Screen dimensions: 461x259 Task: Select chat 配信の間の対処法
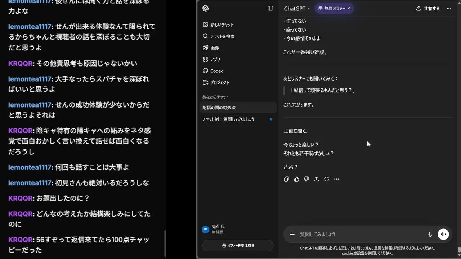click(x=238, y=108)
